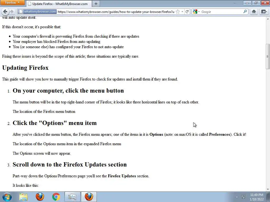Click heading "On your computer, click the menu button"
This screenshot has width=270, height=202.
pyautogui.click(x=68, y=91)
